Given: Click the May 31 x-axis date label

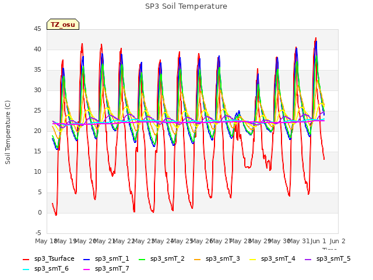Looking at the screenshot, I should pyautogui.click(x=298, y=241).
